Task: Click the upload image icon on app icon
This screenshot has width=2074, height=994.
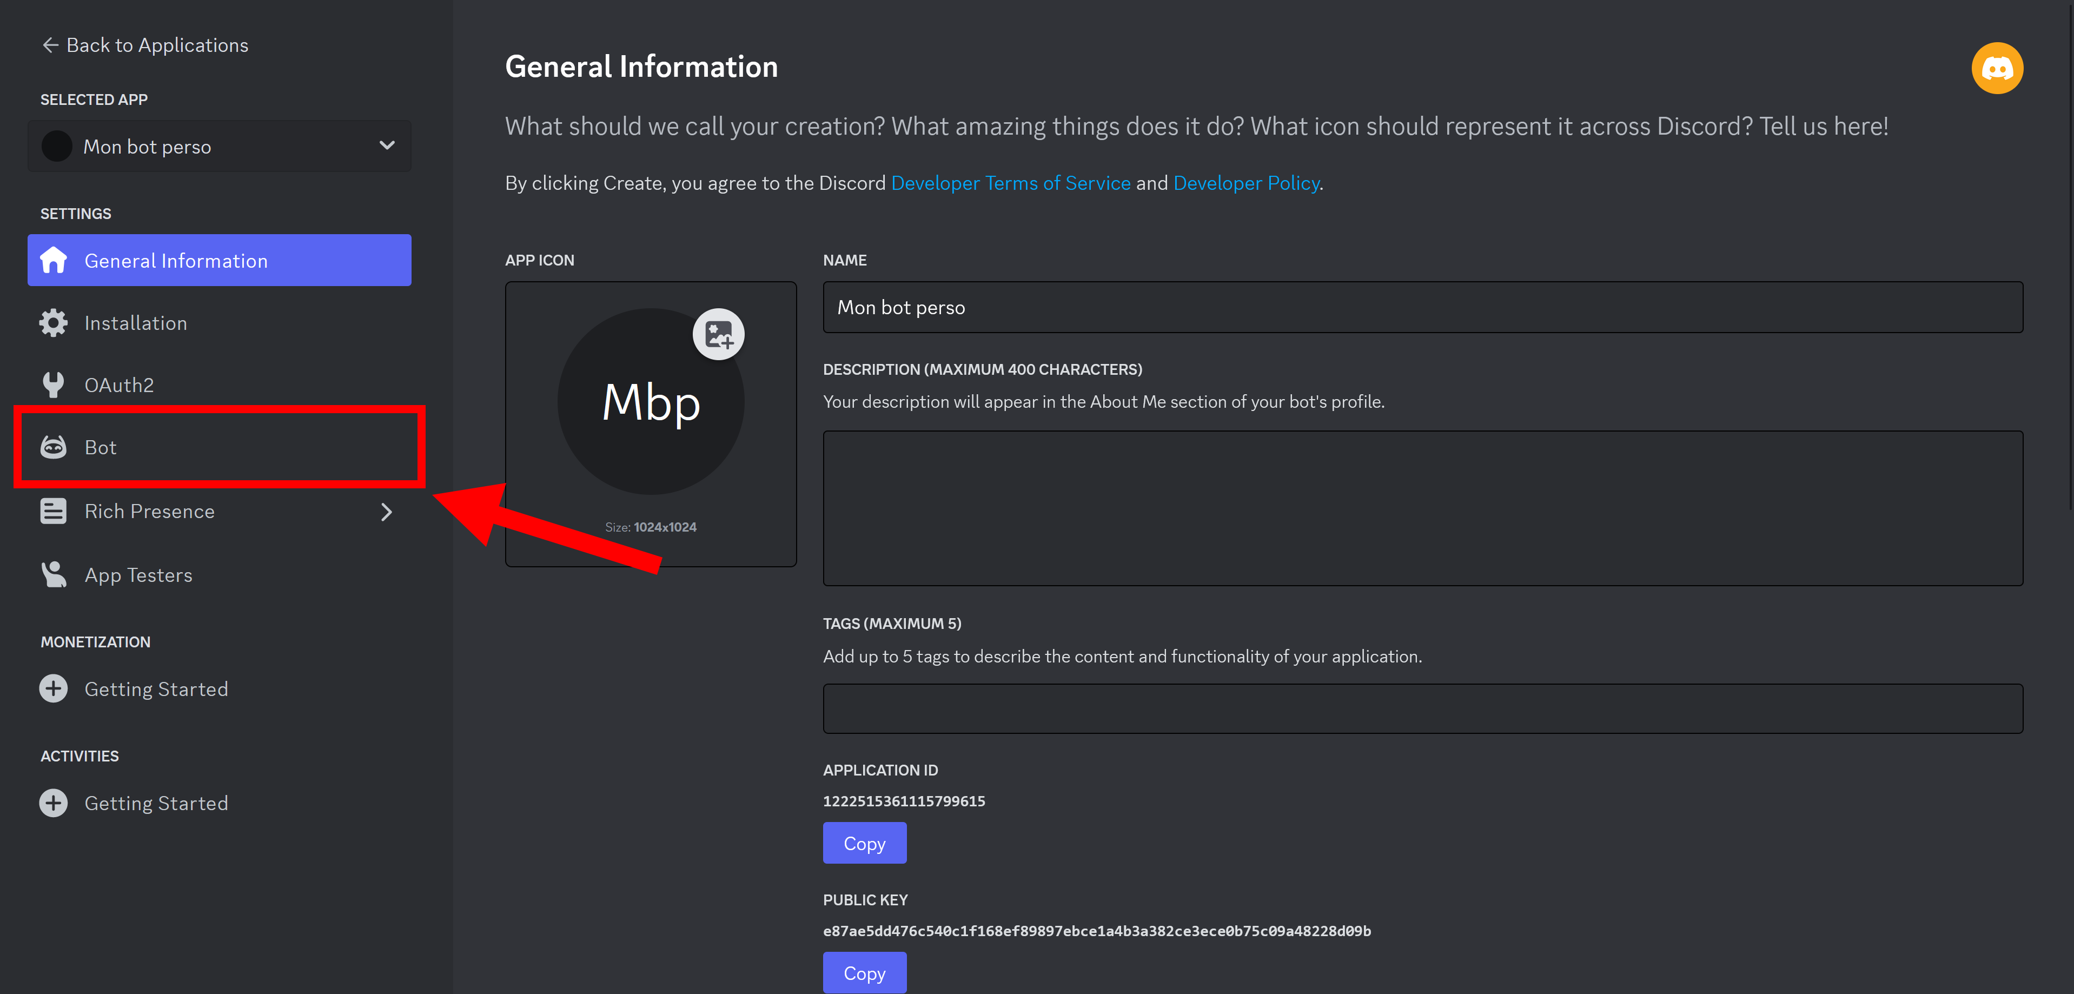Action: [718, 334]
